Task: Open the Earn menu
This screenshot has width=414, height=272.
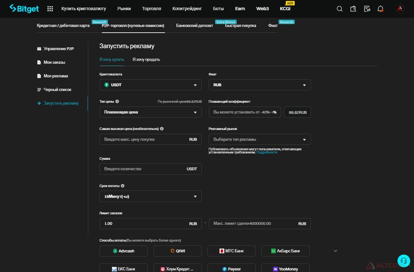Action: 240,9
